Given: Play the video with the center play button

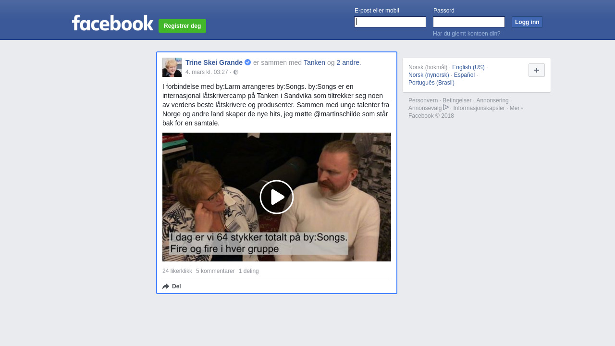Looking at the screenshot, I should coord(277,197).
